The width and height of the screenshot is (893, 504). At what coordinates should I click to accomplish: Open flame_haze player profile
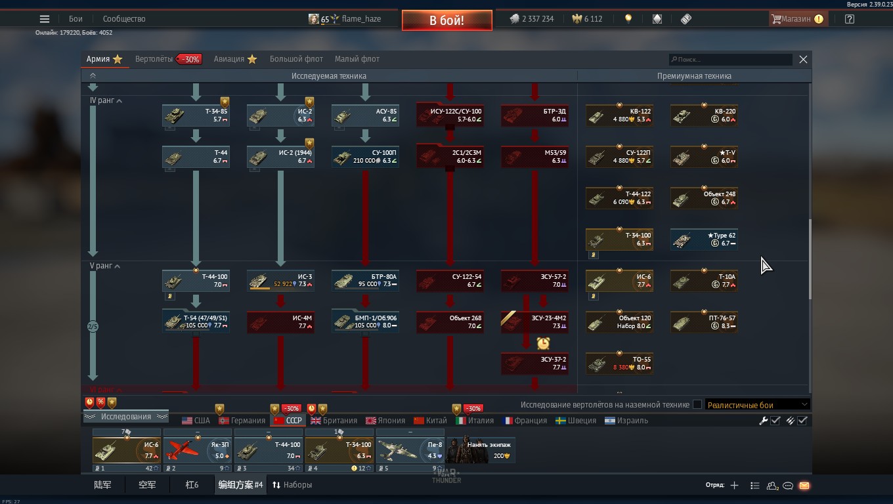pos(345,19)
